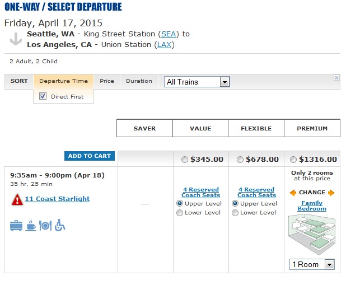
Task: Select the $678.00 Flexible fare
Action: pos(240,160)
